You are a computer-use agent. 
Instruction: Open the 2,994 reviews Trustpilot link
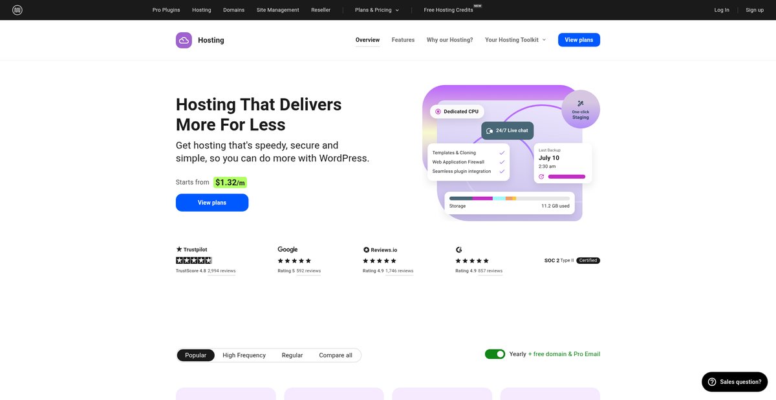pyautogui.click(x=222, y=271)
